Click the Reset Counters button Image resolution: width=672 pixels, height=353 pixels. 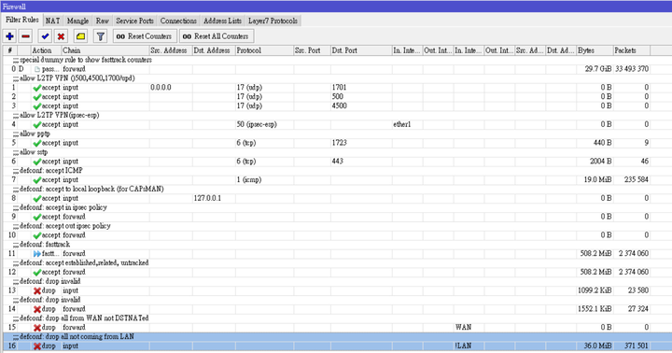145,36
